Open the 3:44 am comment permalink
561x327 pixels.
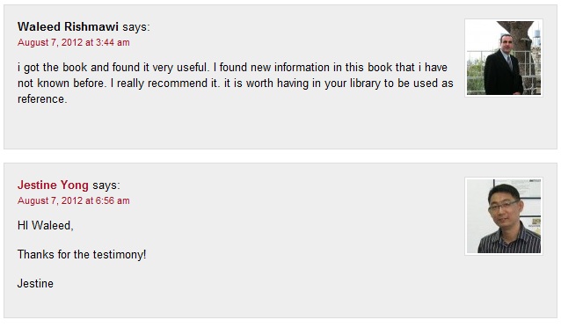74,42
